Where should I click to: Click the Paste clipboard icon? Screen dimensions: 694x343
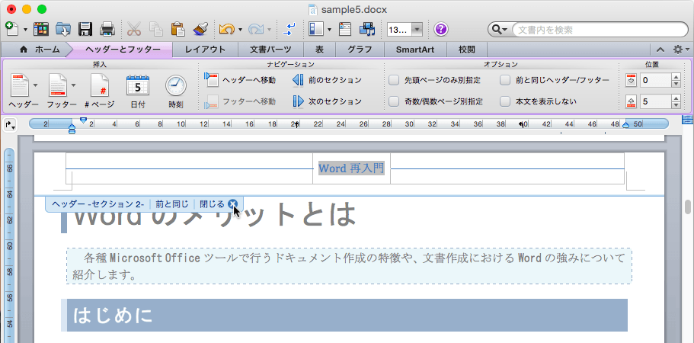(177, 29)
